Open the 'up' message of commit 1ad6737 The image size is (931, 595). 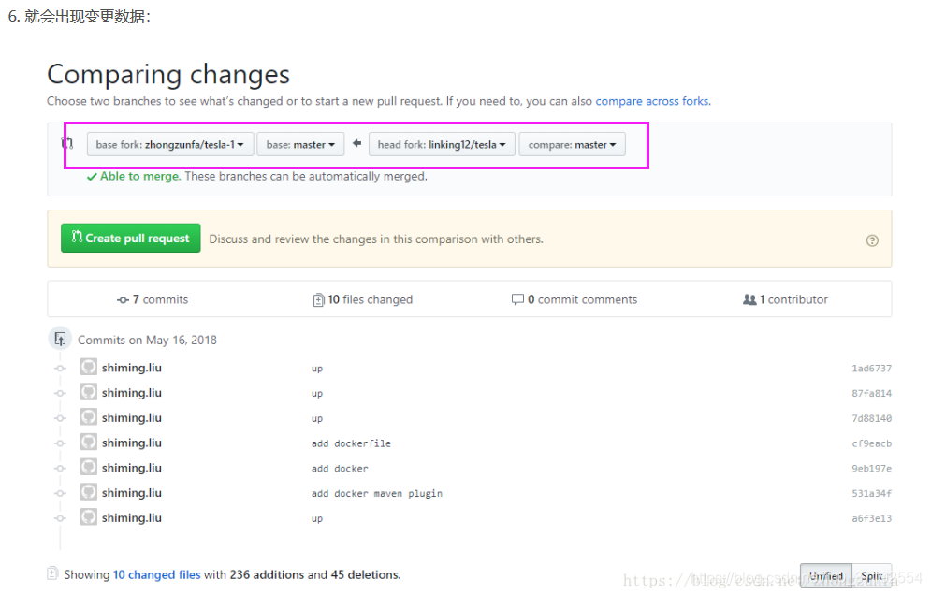[317, 369]
